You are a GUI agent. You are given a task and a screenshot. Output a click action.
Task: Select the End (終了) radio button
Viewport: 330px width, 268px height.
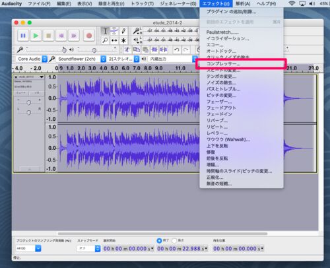159,240
